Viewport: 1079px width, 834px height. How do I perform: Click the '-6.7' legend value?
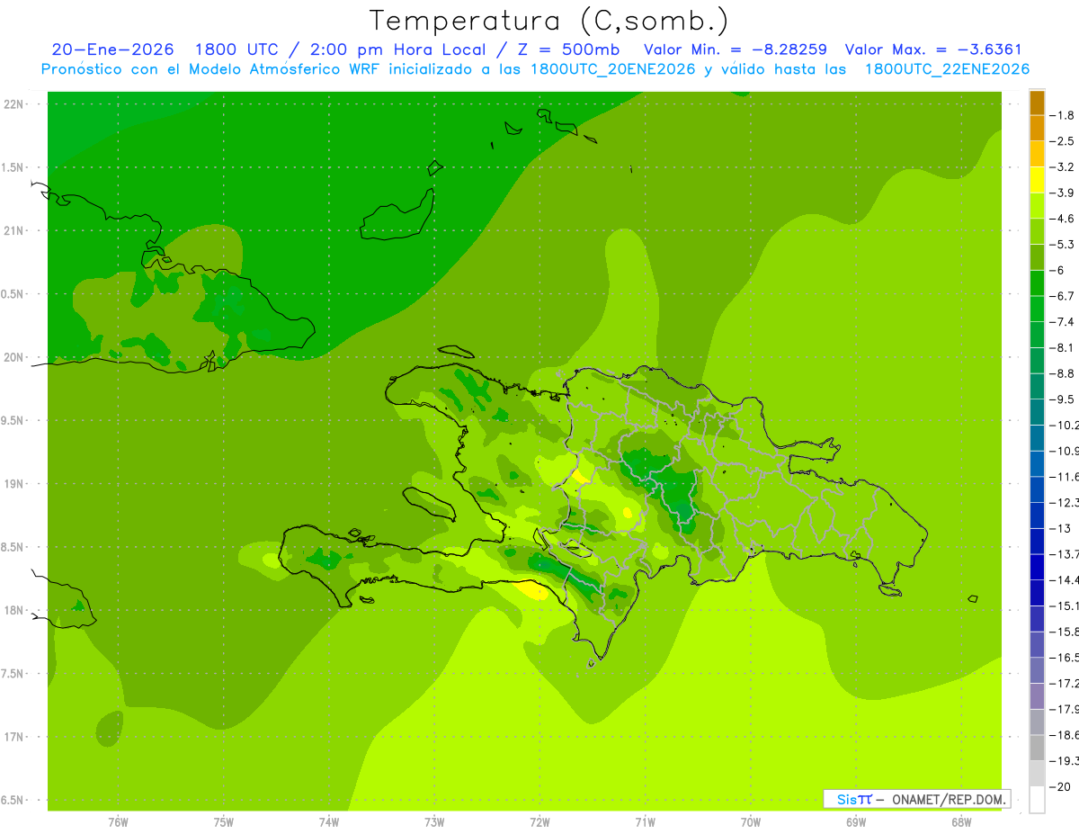1062,296
